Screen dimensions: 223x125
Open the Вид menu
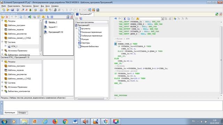pos(42,6)
